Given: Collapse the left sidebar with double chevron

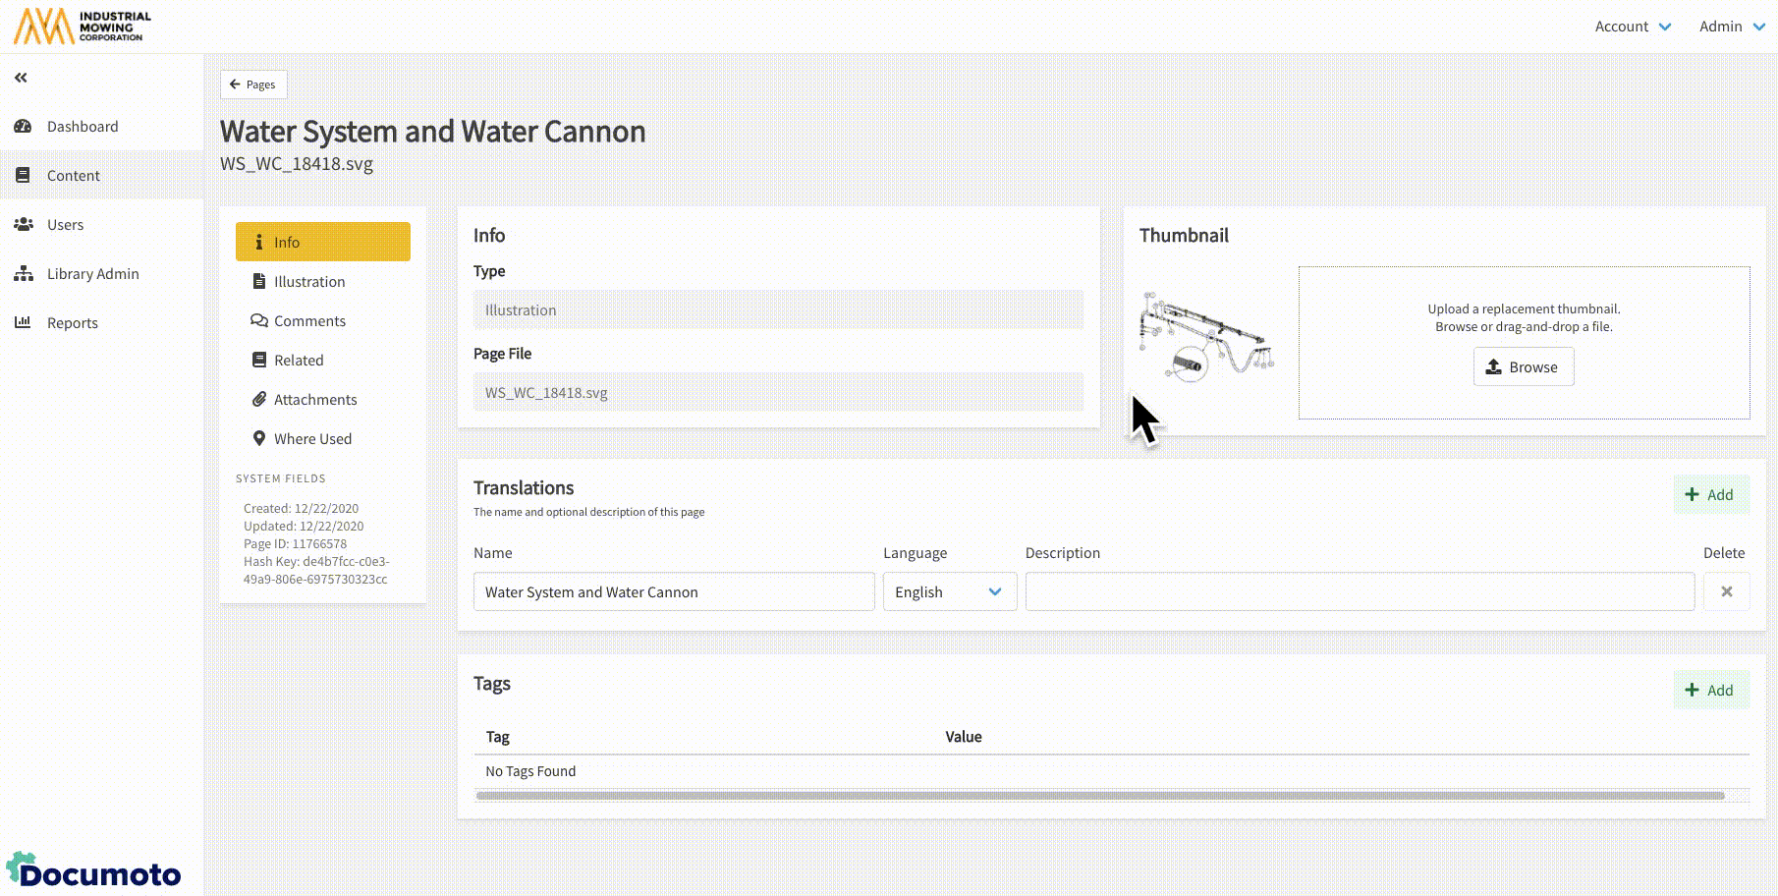Looking at the screenshot, I should [21, 78].
